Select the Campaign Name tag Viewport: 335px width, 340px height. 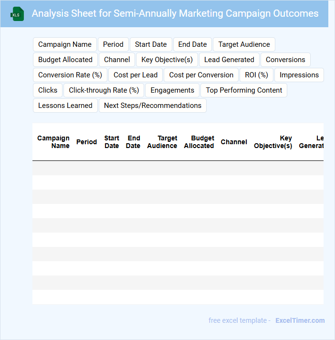65,44
